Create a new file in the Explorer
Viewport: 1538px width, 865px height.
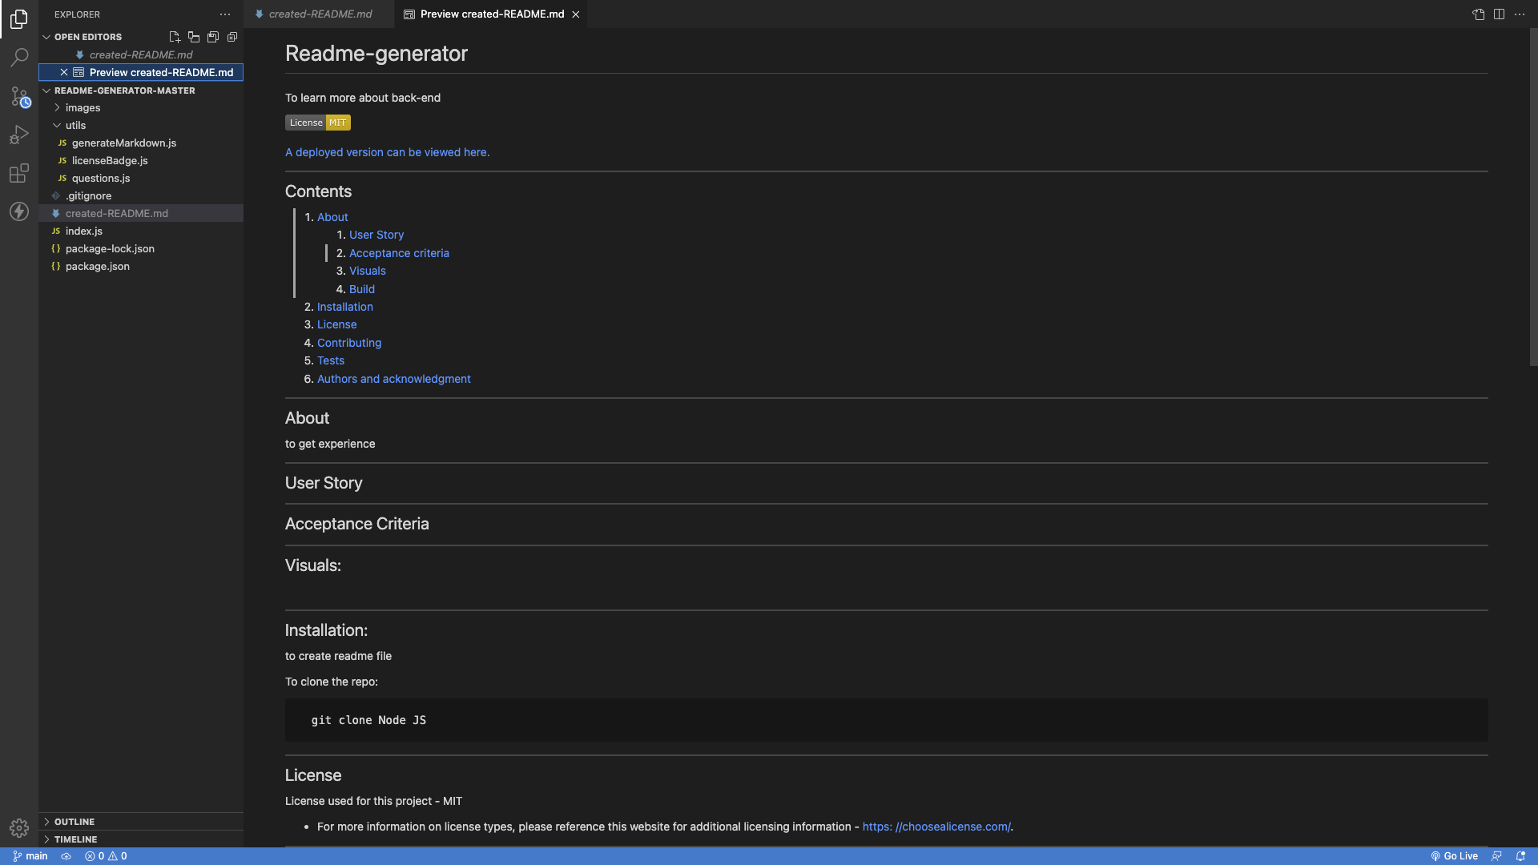pyautogui.click(x=175, y=37)
